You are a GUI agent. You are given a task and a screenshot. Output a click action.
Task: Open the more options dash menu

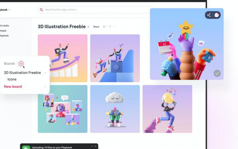click(x=115, y=27)
